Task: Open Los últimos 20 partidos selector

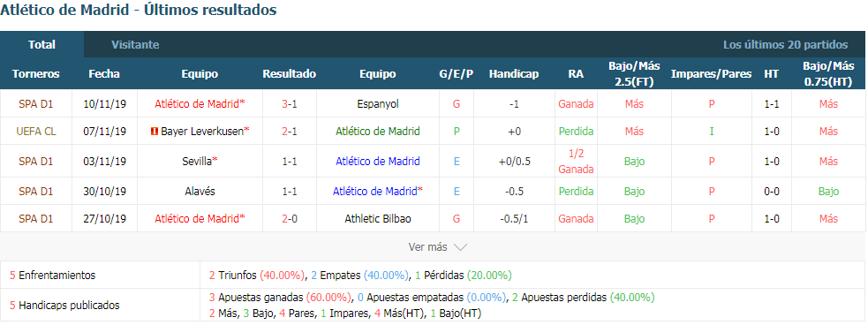Action: coord(785,45)
